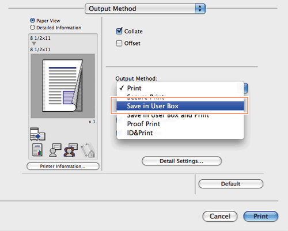Select the Paper View radio button

click(x=32, y=20)
